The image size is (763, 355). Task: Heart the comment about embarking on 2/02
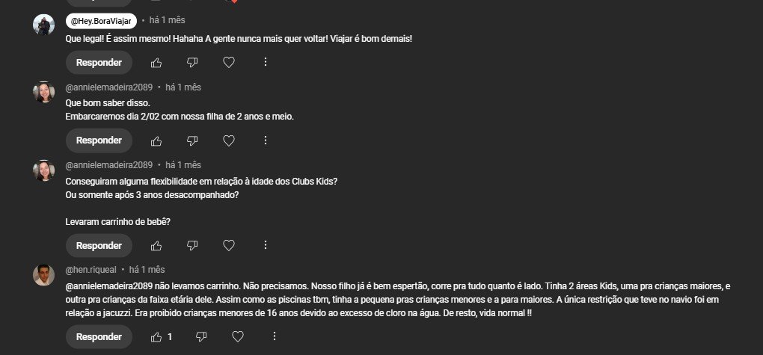(229, 141)
